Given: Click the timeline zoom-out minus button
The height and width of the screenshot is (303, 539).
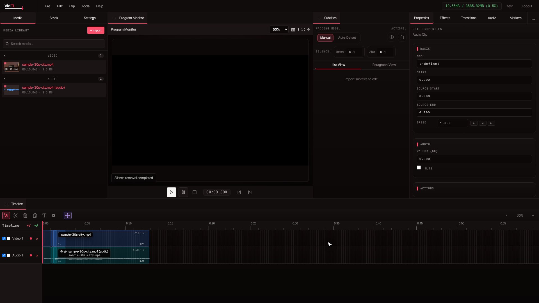Looking at the screenshot, I should pos(506,215).
